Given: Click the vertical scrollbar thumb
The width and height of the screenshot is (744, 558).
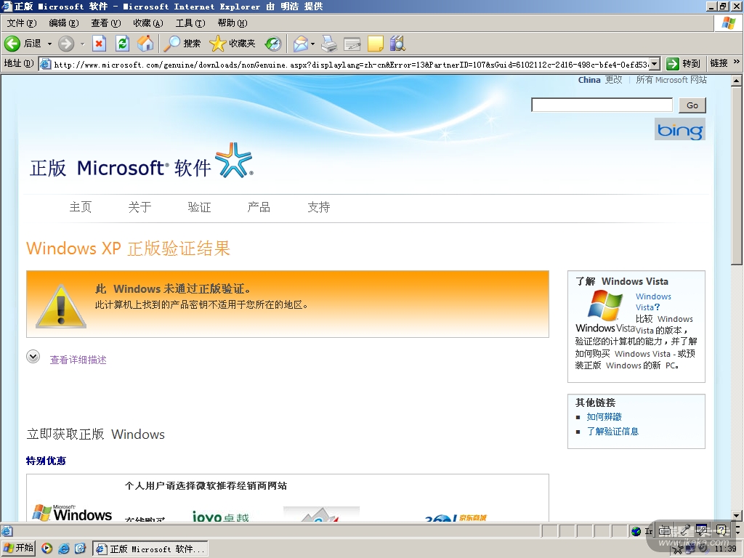Looking at the screenshot, I should click(737, 177).
